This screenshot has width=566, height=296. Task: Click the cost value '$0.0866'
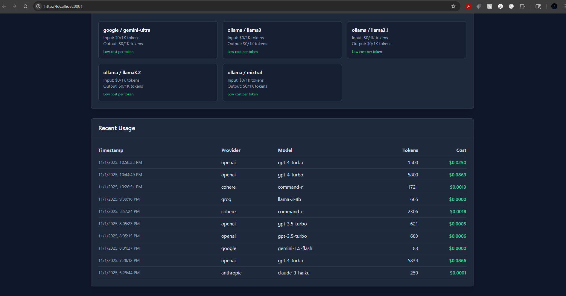[458, 261]
